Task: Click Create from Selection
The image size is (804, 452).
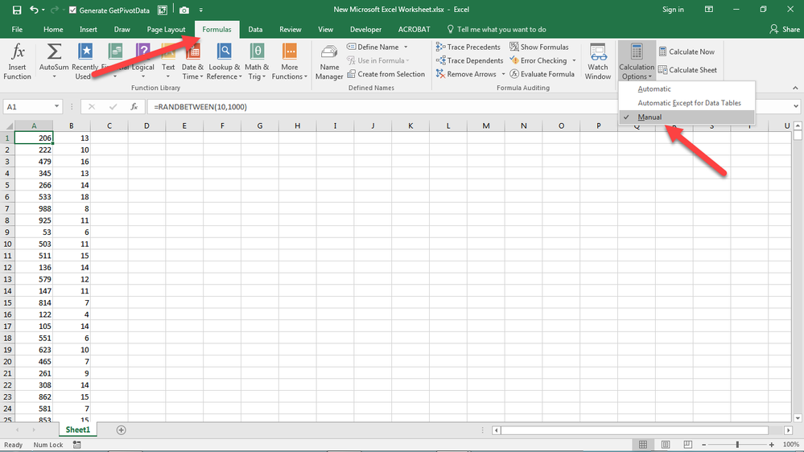Action: 386,74
